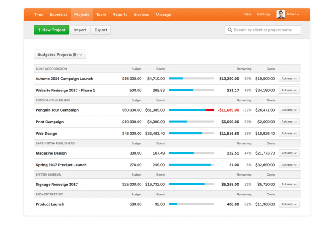Go to the Invoices tab

coord(141,15)
